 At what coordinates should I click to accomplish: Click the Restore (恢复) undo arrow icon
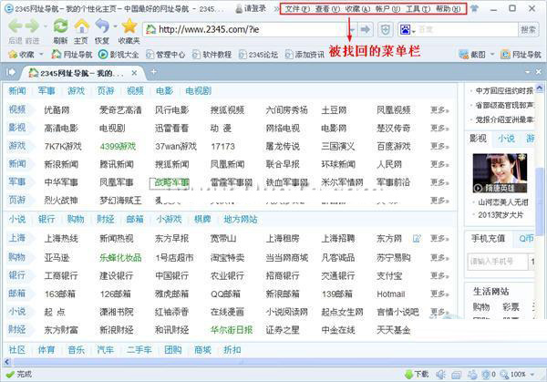(102, 26)
